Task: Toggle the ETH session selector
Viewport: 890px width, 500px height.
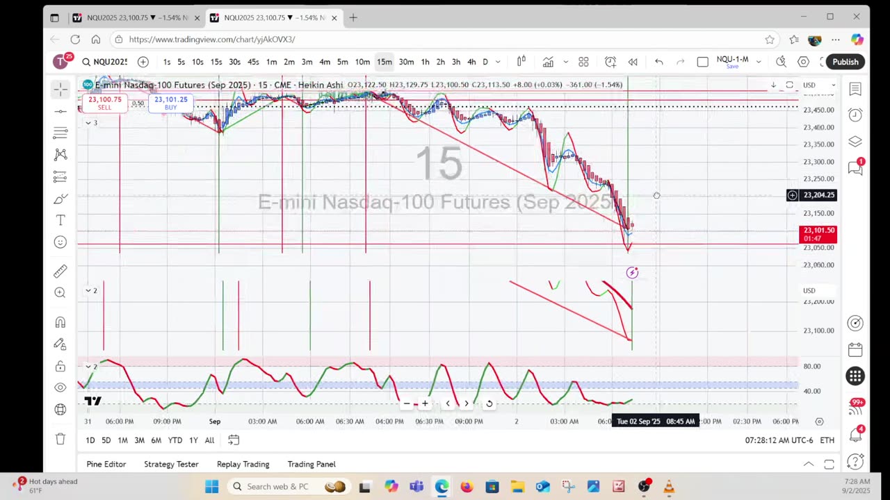Action: click(827, 440)
